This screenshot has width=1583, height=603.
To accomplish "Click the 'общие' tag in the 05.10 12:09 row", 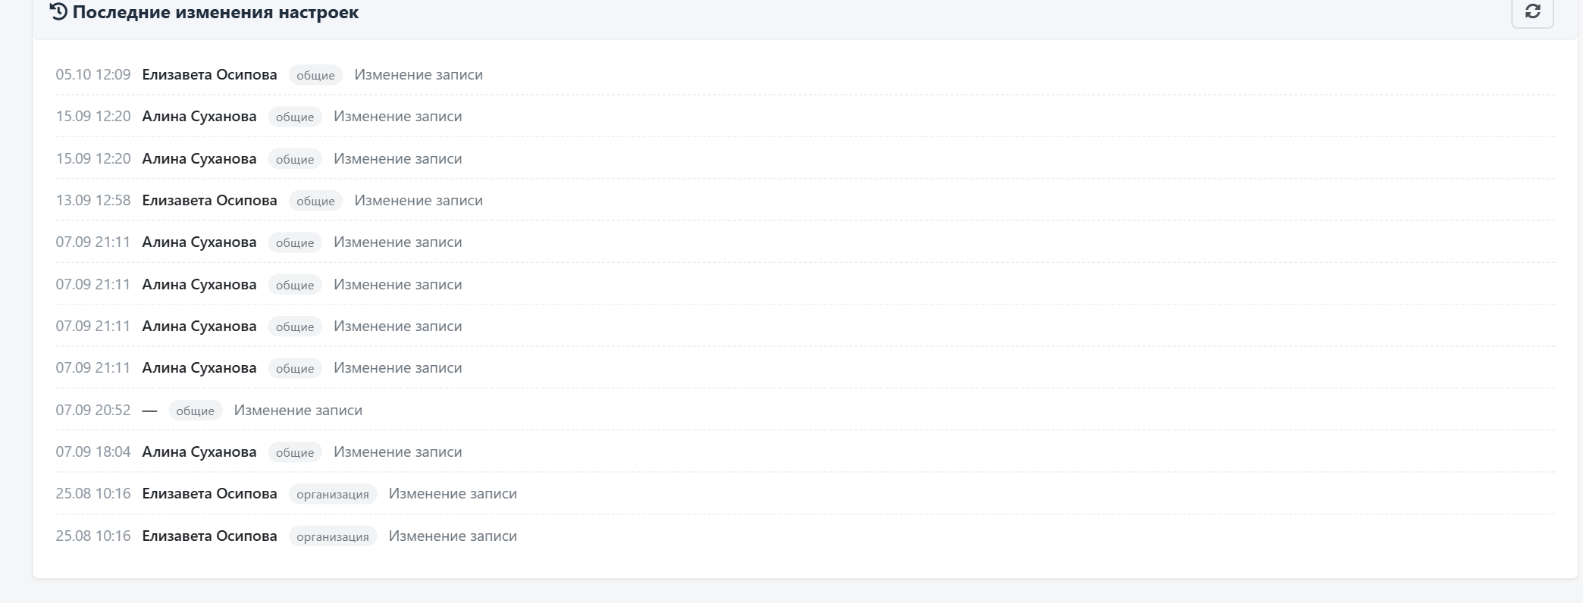I will click(315, 75).
